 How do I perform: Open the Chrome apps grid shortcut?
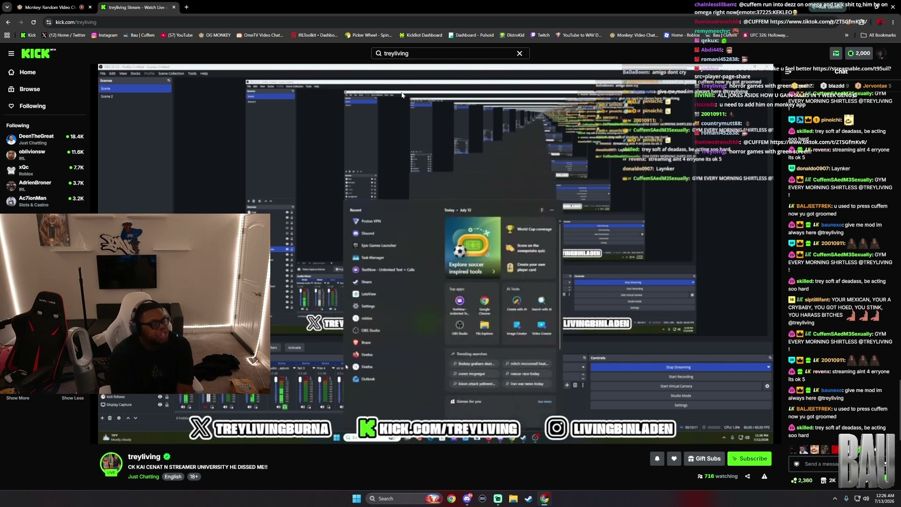tap(7, 35)
